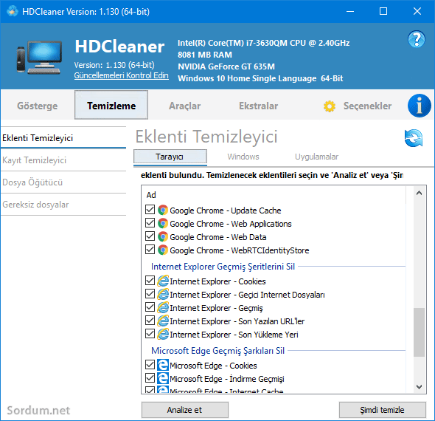Click IE icon beside Cookies entry
Image resolution: width=435 pixels, height=421 pixels.
[163, 281]
